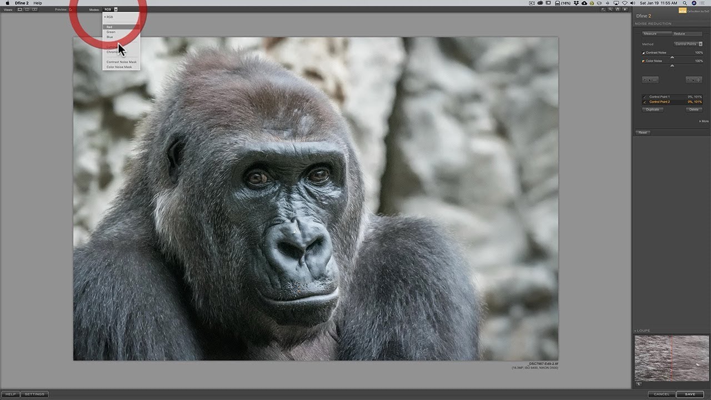Add a negative control point
Viewport: 711px width, 400px height.
(650, 80)
